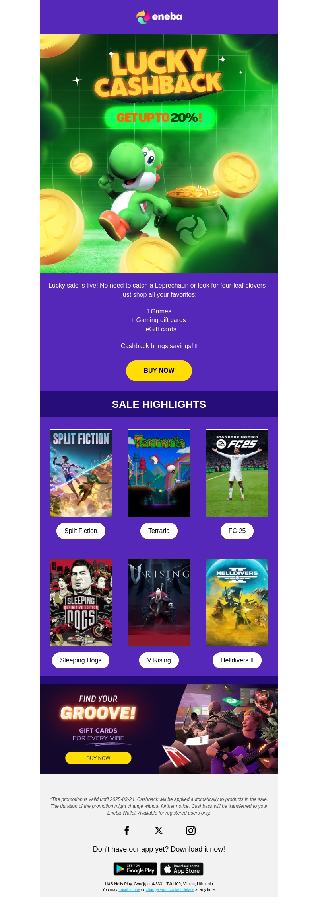Screen dimensions: 318x905
Task: Open the Helldivers II cover image
Action: pos(237,603)
